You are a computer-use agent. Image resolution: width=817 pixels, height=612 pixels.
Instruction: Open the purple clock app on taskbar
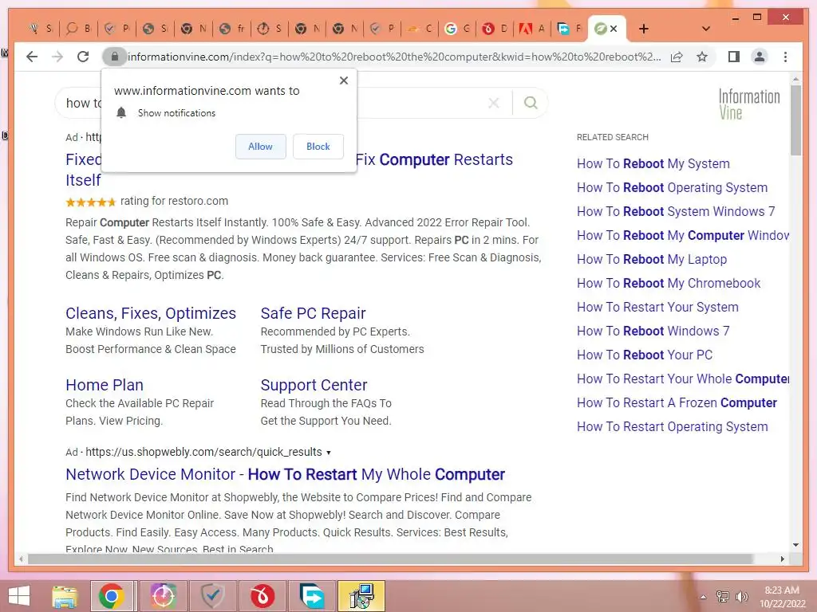pyautogui.click(x=163, y=596)
